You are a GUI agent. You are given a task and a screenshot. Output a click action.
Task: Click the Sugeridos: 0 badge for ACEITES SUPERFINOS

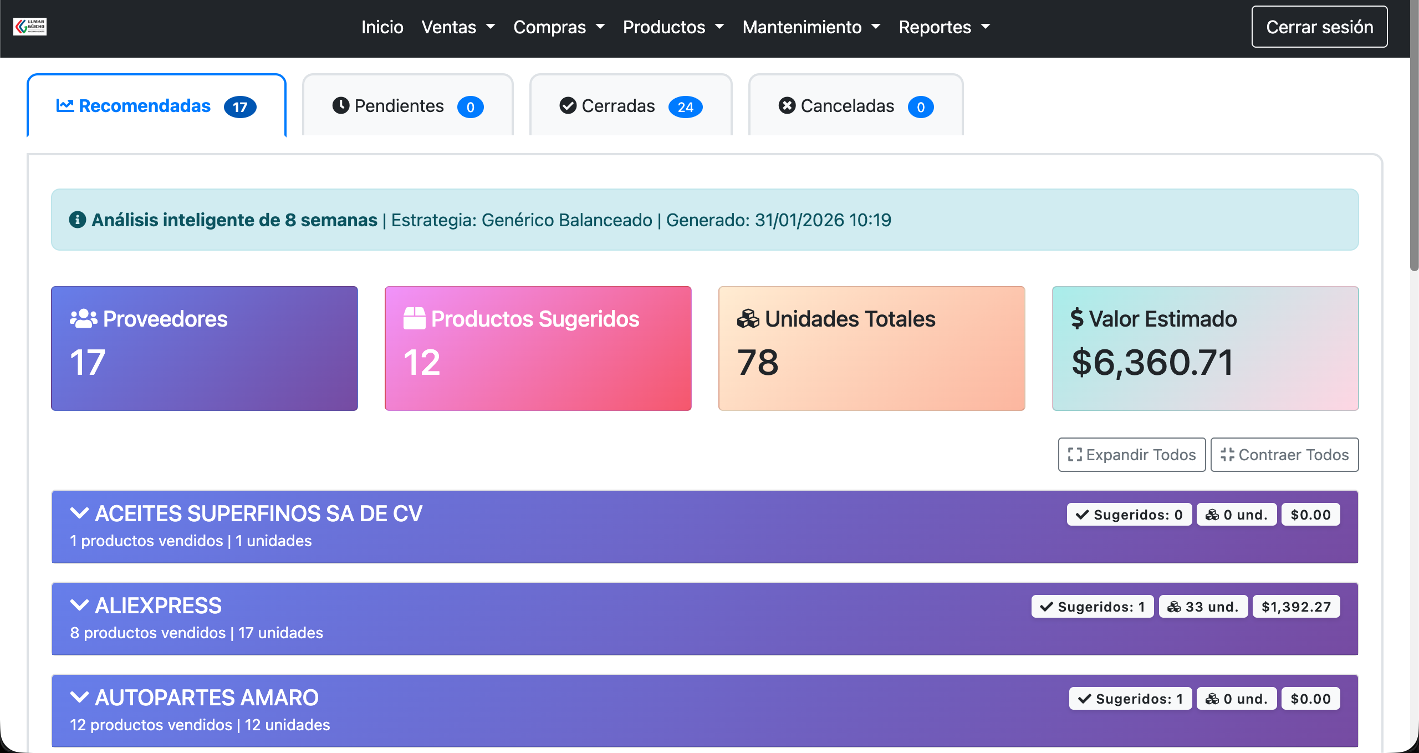pos(1130,514)
